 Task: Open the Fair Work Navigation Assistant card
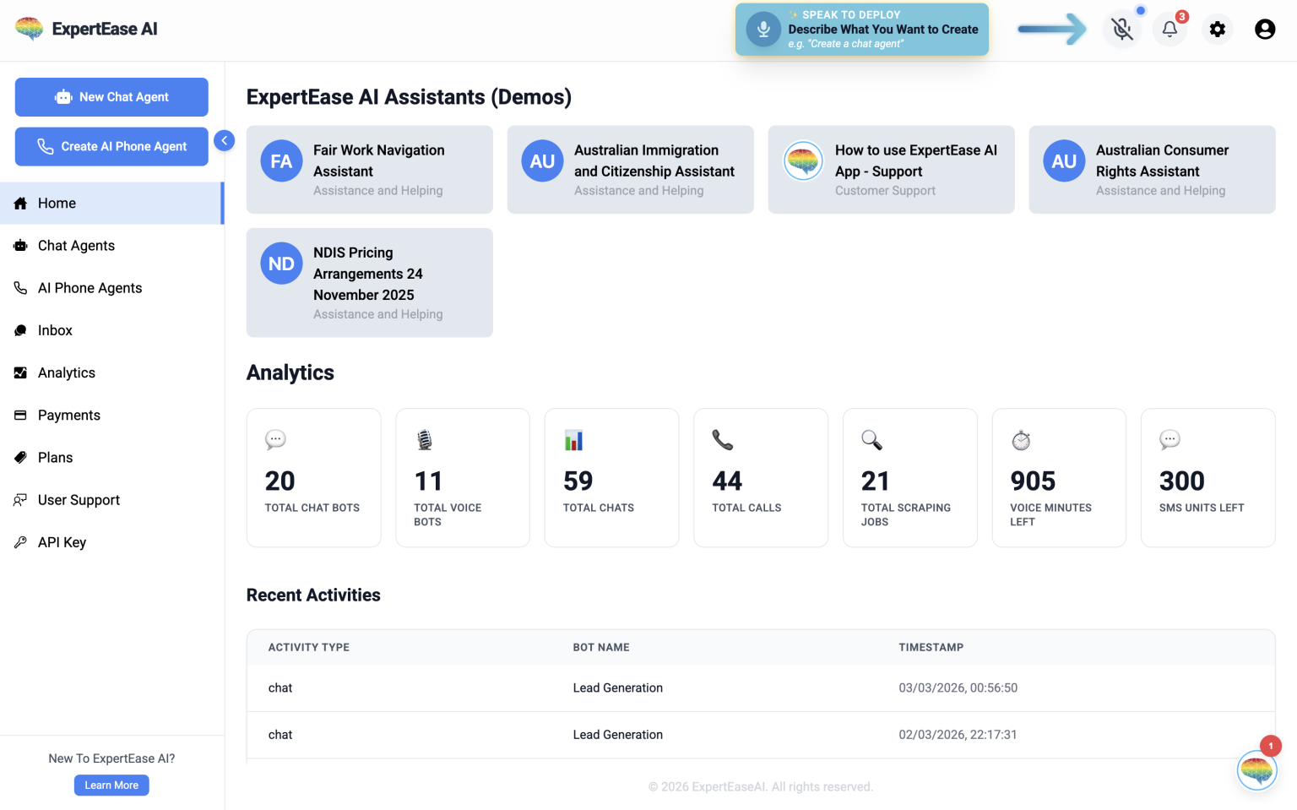pyautogui.click(x=369, y=170)
